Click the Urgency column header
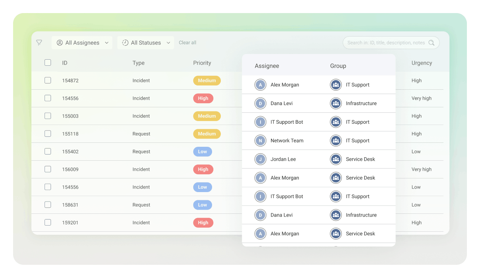Image resolution: width=480 pixels, height=277 pixels. tap(422, 63)
